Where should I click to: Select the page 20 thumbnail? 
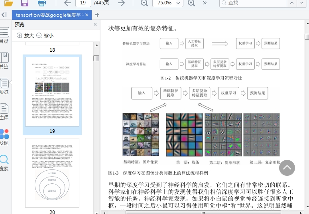coord(52,173)
